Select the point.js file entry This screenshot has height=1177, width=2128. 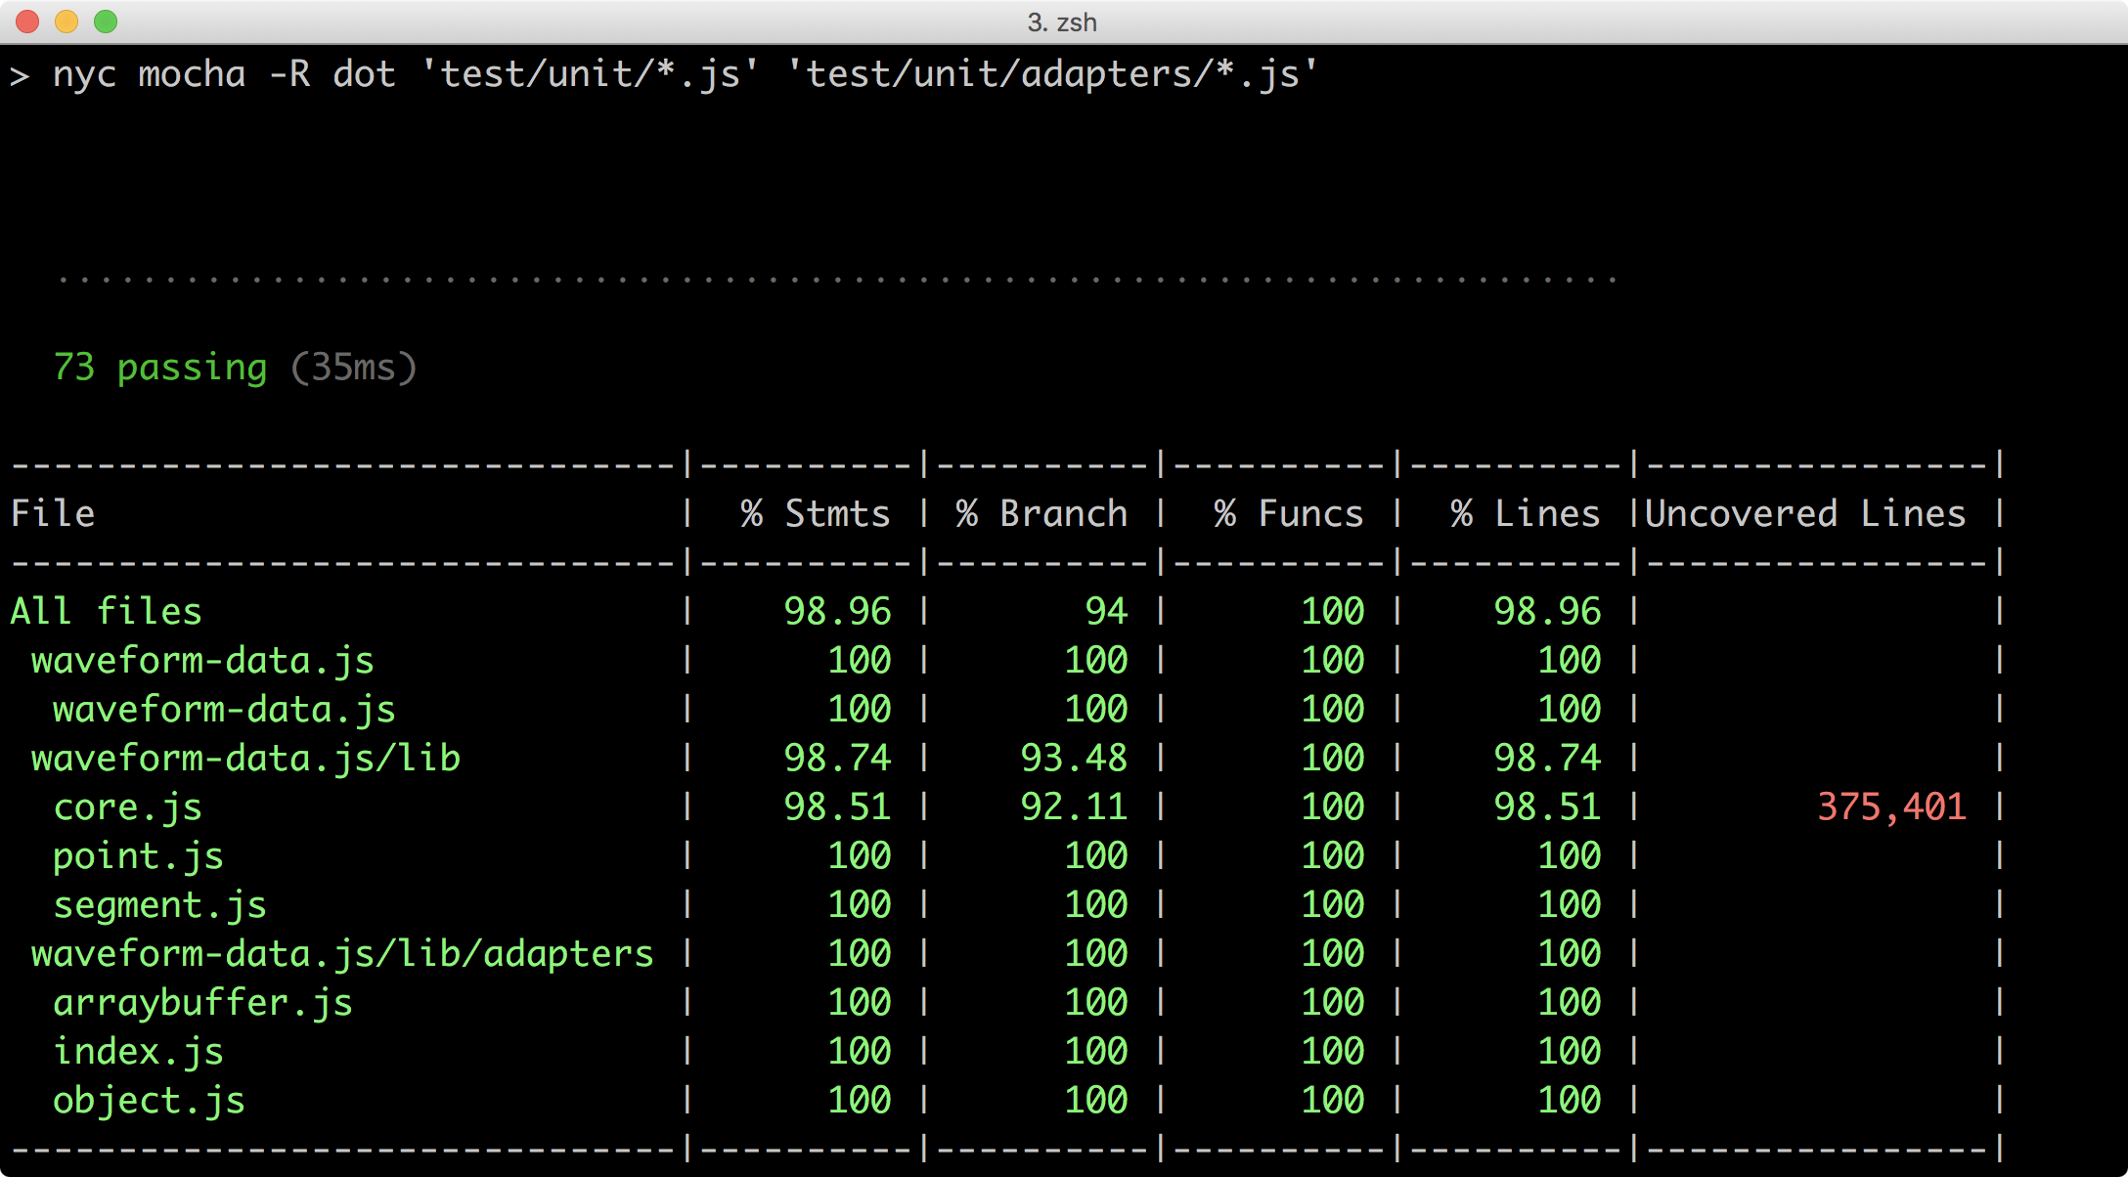pos(138,855)
